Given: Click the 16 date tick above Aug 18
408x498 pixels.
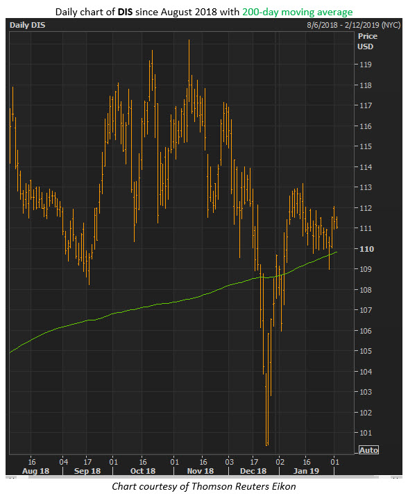Looking at the screenshot, I should [x=32, y=462].
